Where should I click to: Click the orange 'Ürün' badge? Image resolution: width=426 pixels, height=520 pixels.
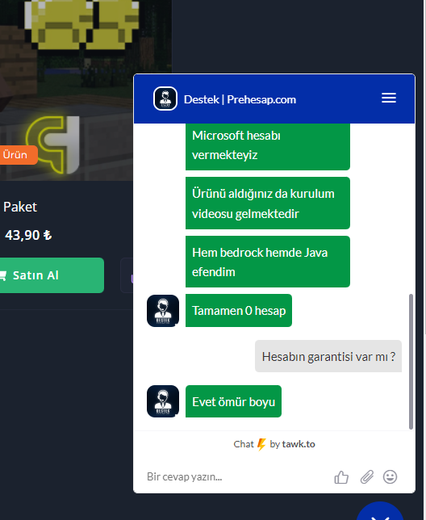click(x=19, y=155)
